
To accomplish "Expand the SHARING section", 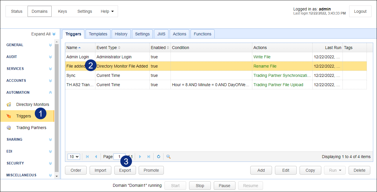I will (50, 140).
